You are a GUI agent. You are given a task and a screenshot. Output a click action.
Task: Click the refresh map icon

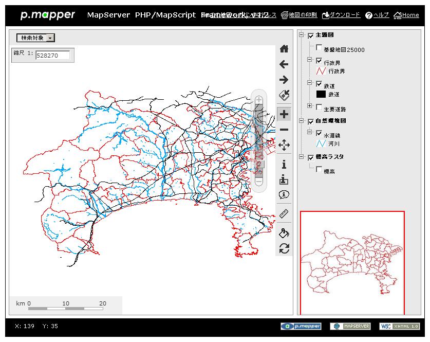284,249
